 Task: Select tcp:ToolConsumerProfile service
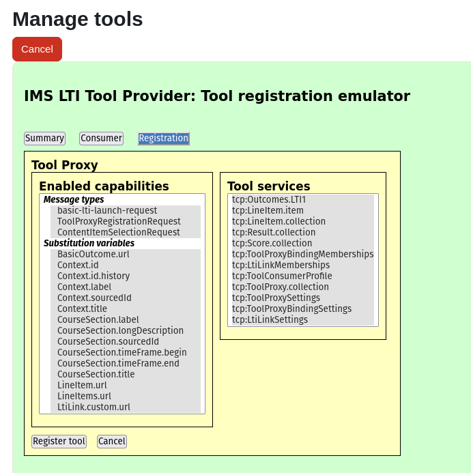point(303,276)
